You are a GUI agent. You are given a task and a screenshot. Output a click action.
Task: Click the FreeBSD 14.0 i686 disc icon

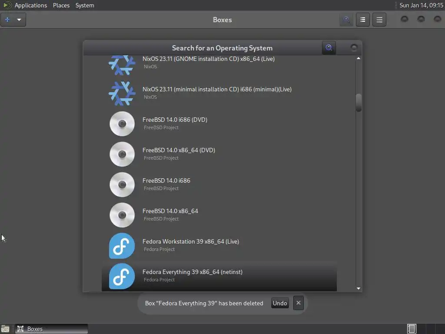(x=122, y=184)
